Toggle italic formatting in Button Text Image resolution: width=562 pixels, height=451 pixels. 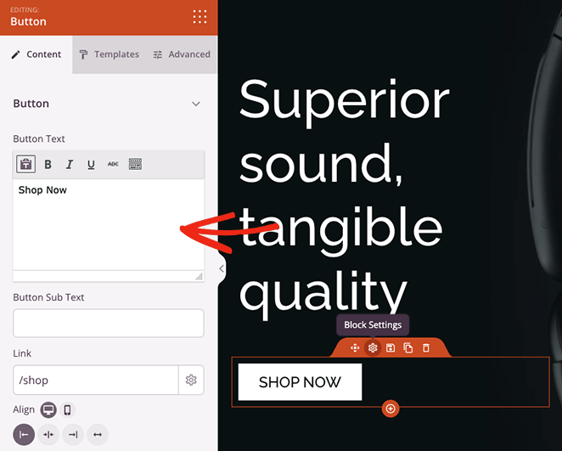70,164
